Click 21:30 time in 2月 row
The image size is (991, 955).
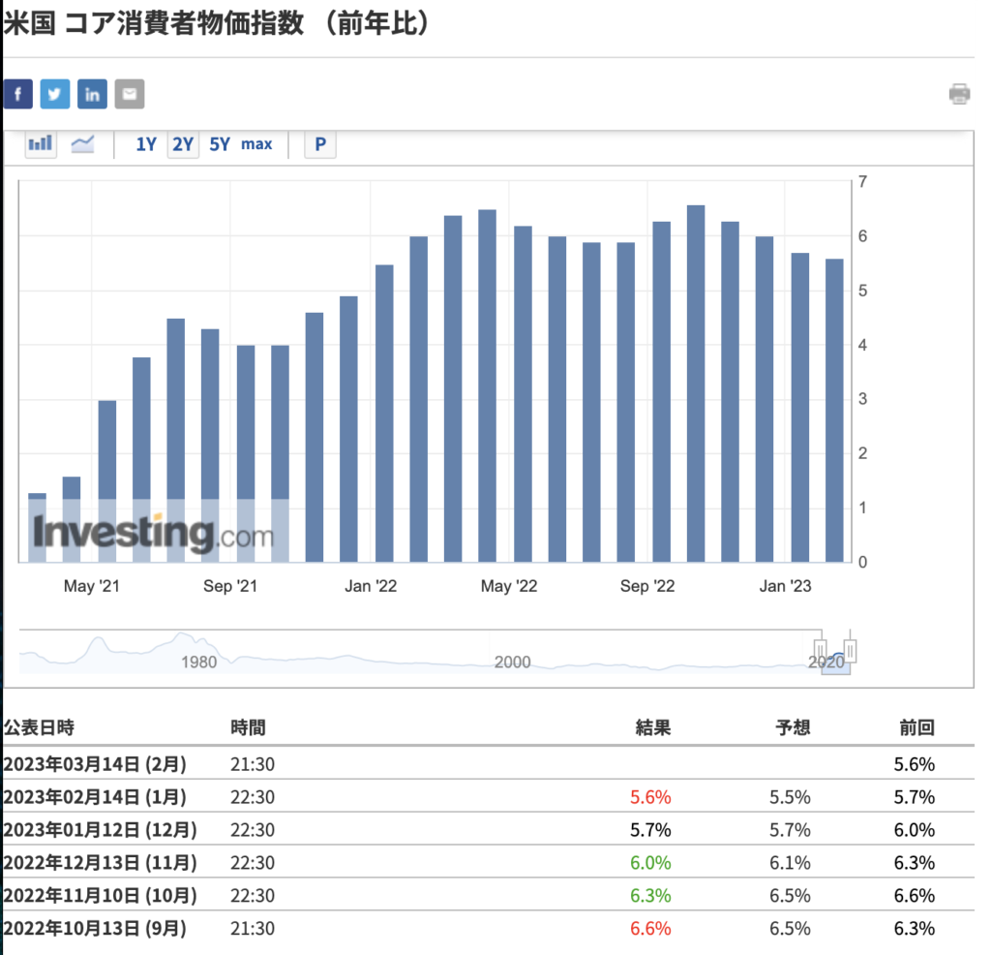point(253,764)
